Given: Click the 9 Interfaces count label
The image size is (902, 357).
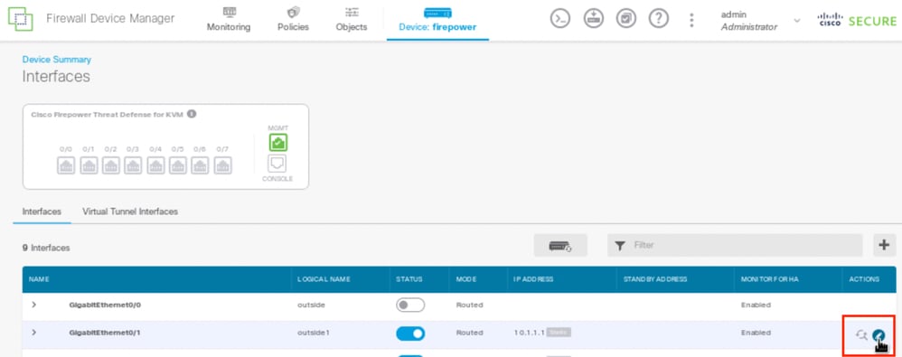Looking at the screenshot, I should (x=46, y=248).
